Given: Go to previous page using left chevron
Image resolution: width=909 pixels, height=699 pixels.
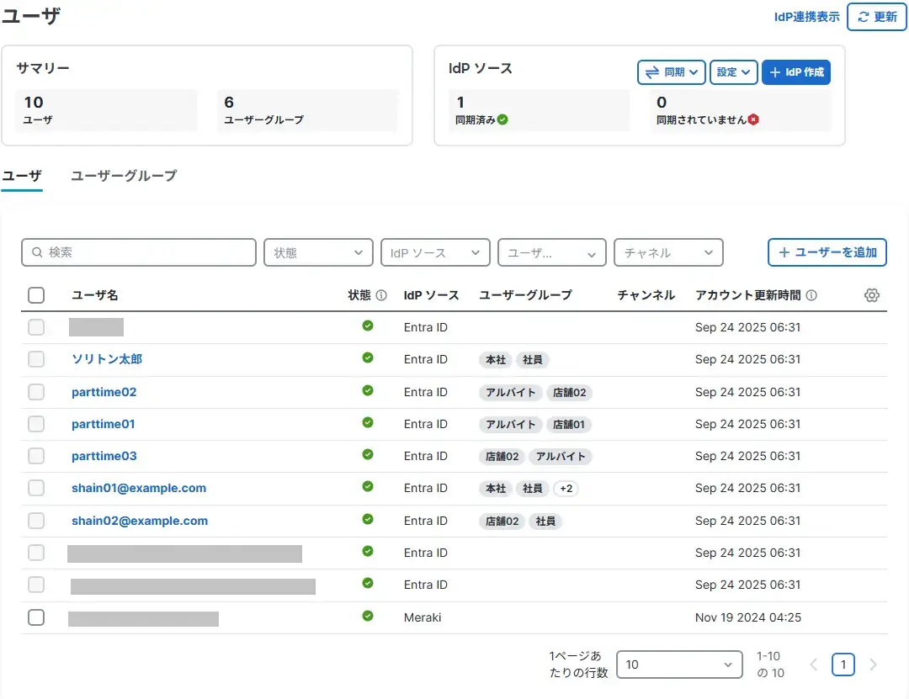Looking at the screenshot, I should tap(814, 665).
